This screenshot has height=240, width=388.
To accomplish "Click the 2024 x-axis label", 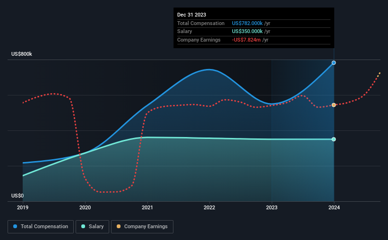I will point(334,207).
